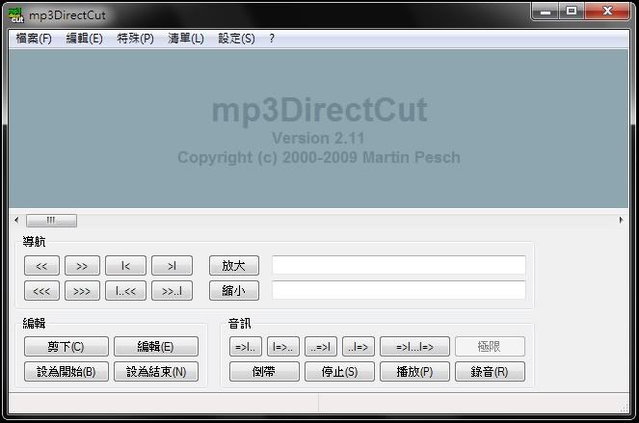639x423 pixels.
Task: Click the ..|=> audio button
Action: (359, 346)
